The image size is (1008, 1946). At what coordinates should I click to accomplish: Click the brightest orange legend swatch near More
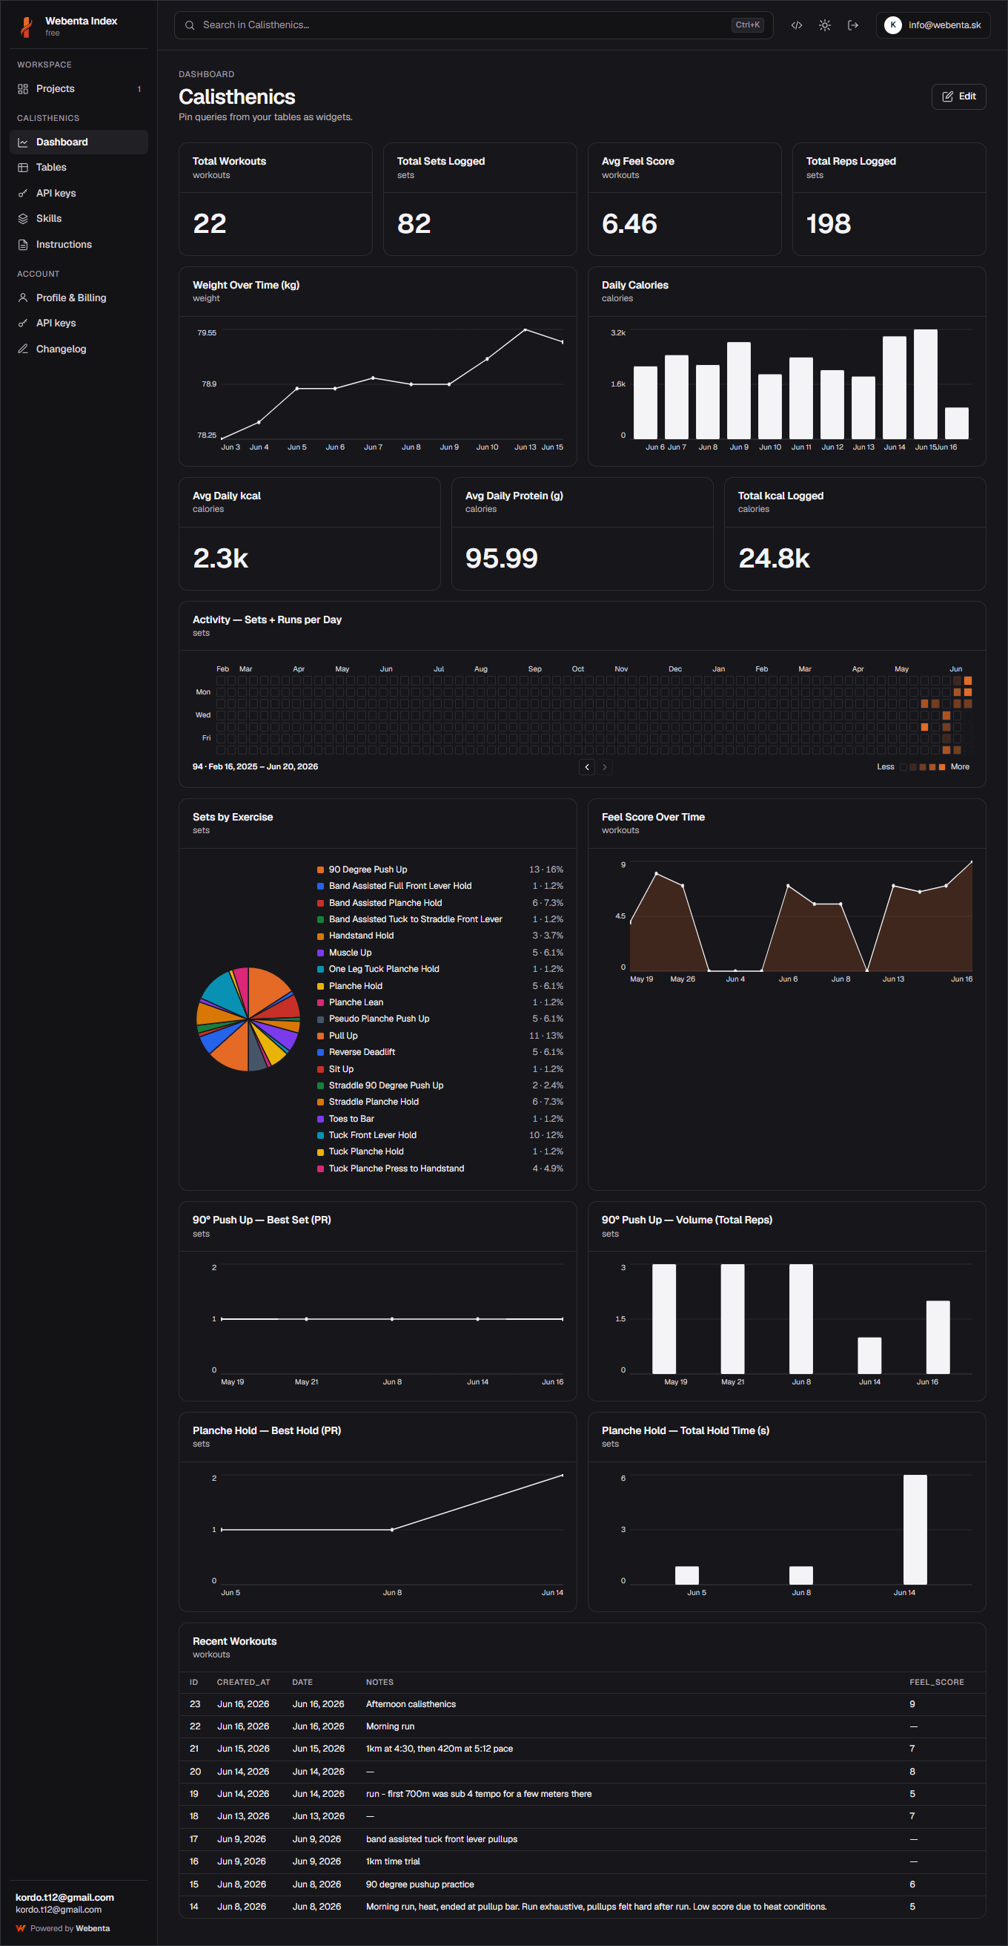click(941, 767)
